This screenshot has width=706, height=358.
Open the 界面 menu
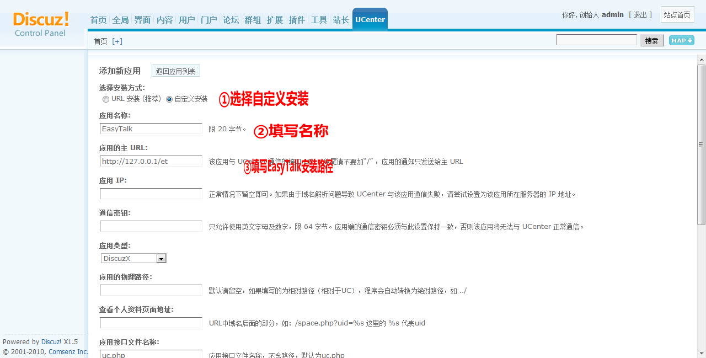[x=142, y=20]
